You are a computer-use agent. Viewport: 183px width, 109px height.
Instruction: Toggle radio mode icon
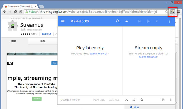tap(141, 100)
